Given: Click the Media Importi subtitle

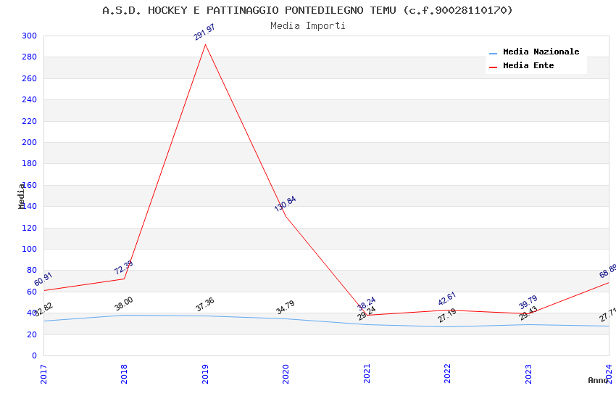Looking at the screenshot, I should coord(307,26).
